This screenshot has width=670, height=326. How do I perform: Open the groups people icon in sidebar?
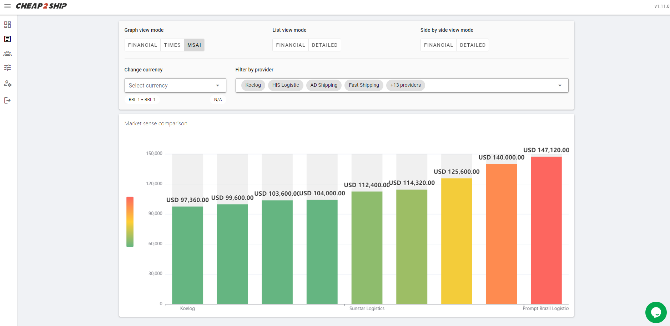tap(7, 53)
